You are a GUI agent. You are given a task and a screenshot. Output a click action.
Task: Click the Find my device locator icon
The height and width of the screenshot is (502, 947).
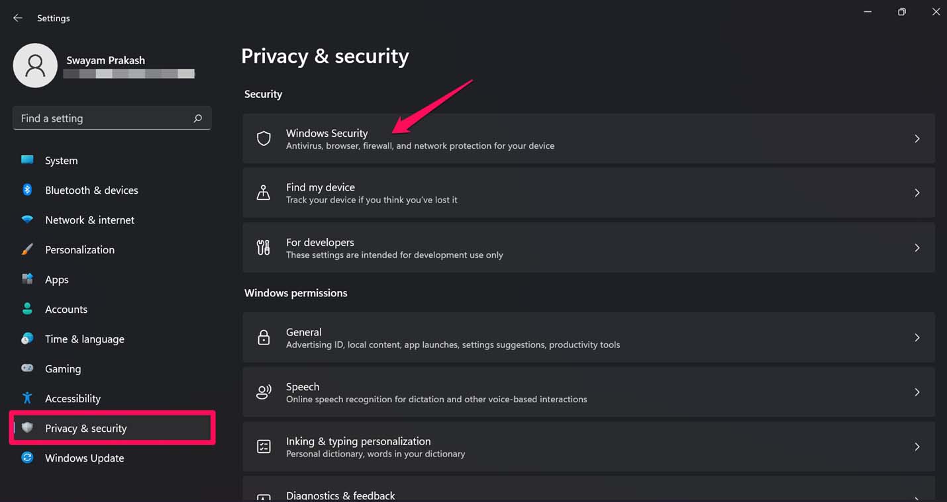click(x=264, y=192)
